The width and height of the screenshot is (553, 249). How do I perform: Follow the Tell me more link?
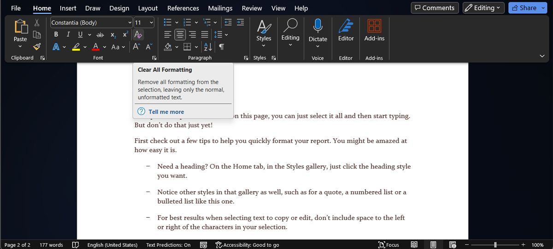pyautogui.click(x=166, y=112)
